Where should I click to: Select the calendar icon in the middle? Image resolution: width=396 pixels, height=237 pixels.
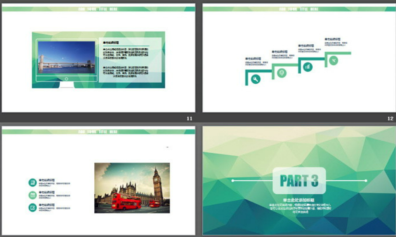point(33,195)
